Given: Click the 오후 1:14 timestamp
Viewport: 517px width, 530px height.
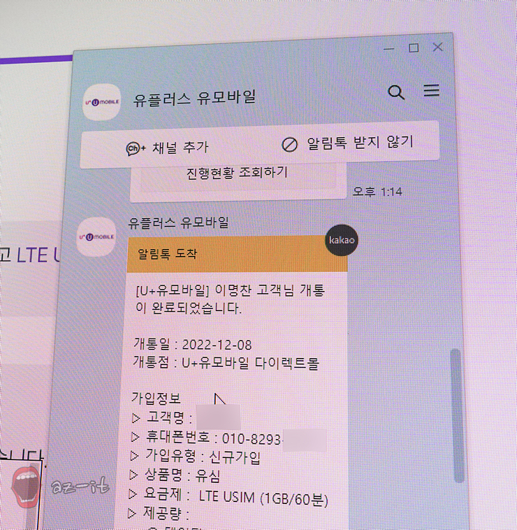Looking at the screenshot, I should coord(377,192).
